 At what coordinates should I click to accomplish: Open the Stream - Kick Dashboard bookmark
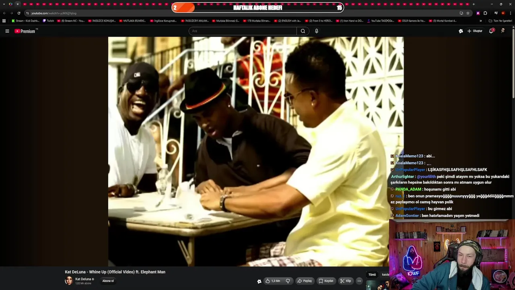(x=25, y=21)
